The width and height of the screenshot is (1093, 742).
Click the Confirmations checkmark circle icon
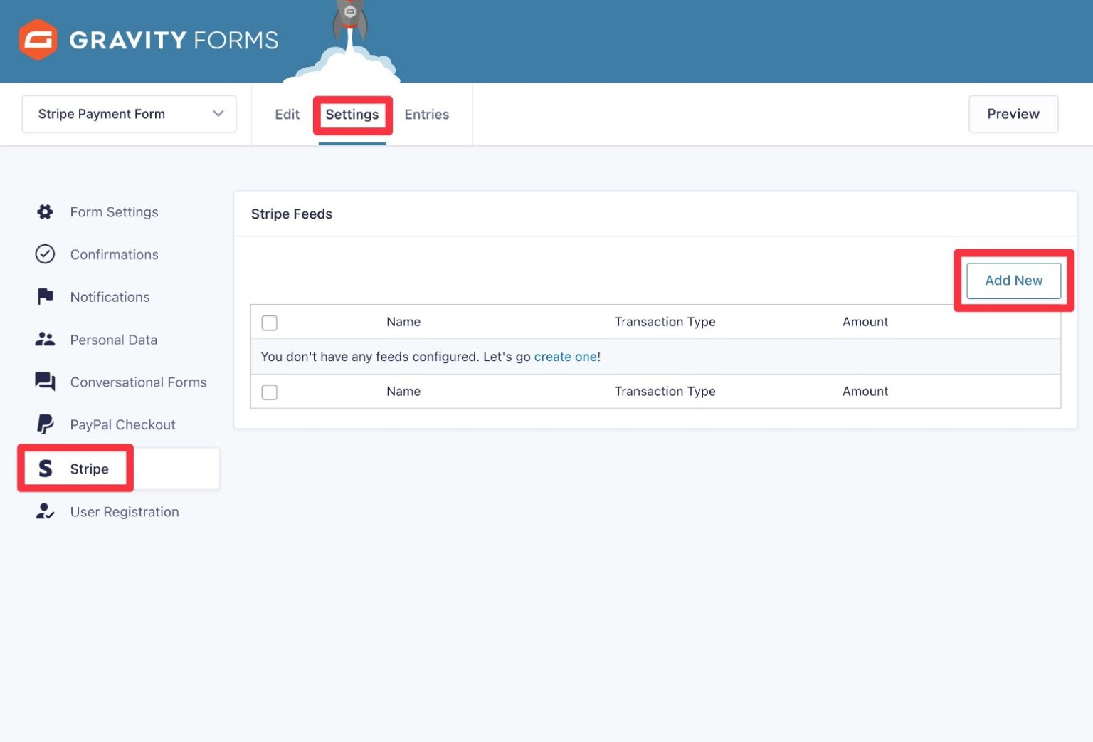[x=45, y=254]
